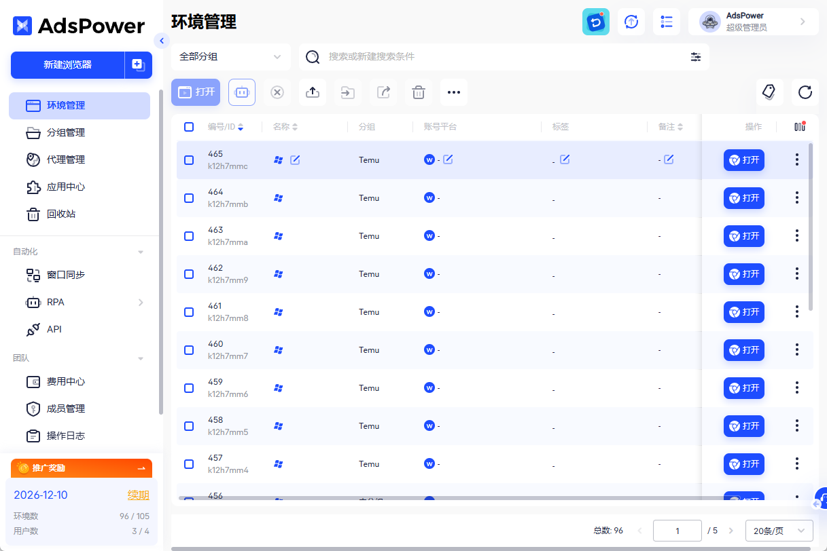
Task: Edit account platform icon in row 465
Action: pyautogui.click(x=448, y=159)
